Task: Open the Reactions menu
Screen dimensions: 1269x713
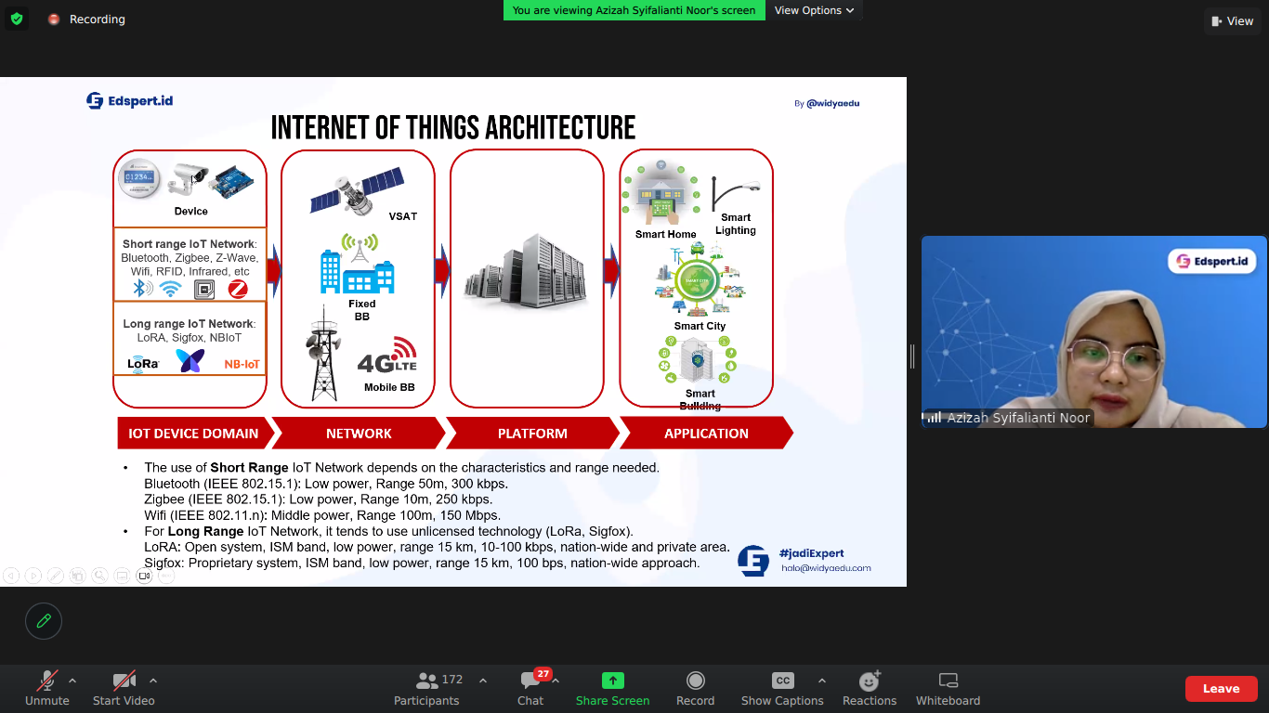Action: (870, 689)
